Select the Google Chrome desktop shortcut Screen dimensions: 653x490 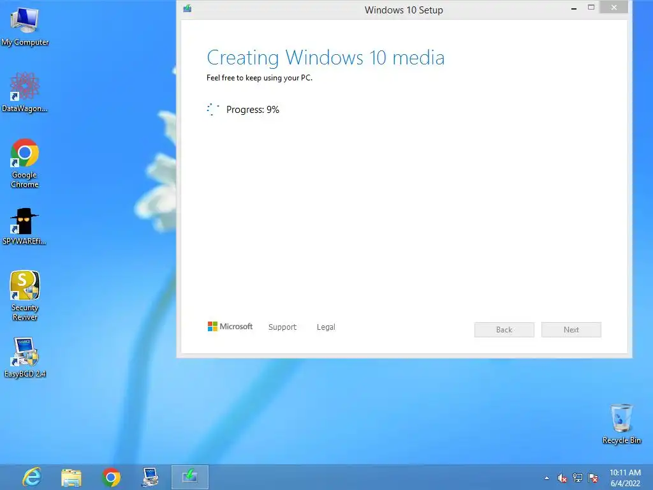click(25, 163)
